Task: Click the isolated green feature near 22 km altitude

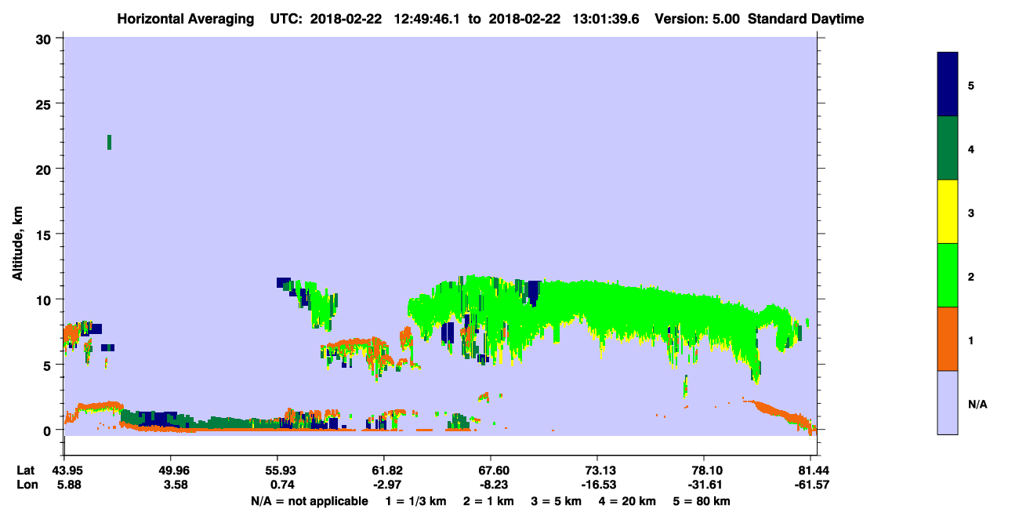Action: (109, 142)
